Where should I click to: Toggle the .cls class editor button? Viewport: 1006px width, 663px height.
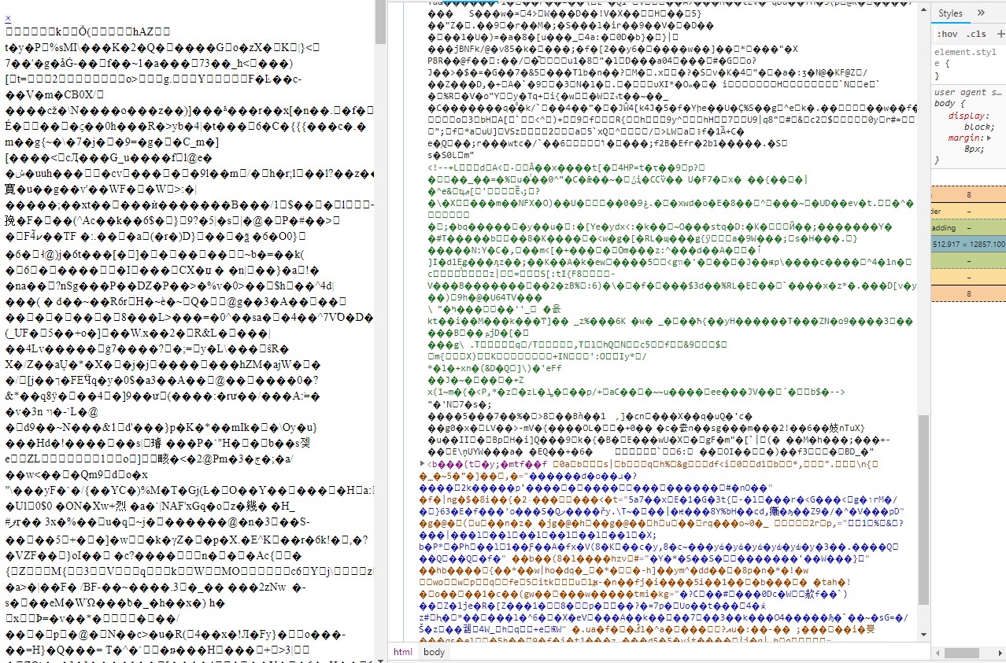(975, 35)
